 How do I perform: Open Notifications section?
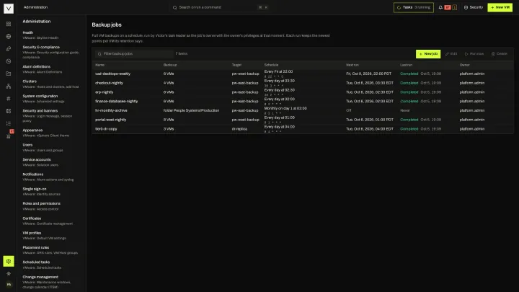(x=51, y=177)
